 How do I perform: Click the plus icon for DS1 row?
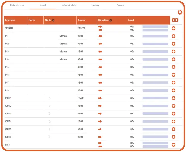click(174, 145)
